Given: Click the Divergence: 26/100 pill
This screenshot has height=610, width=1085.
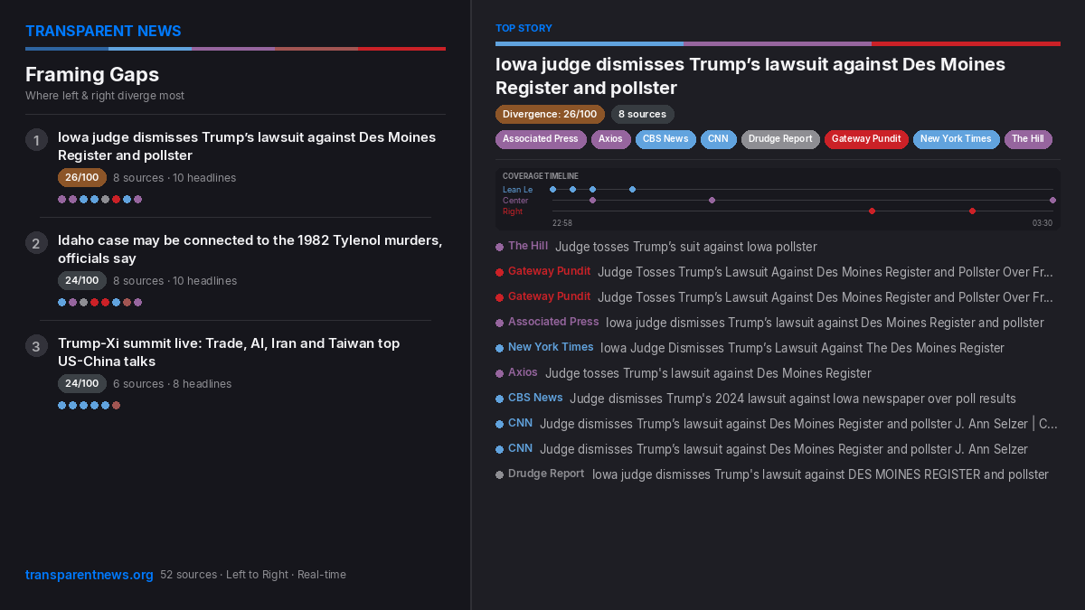Looking at the screenshot, I should [550, 115].
